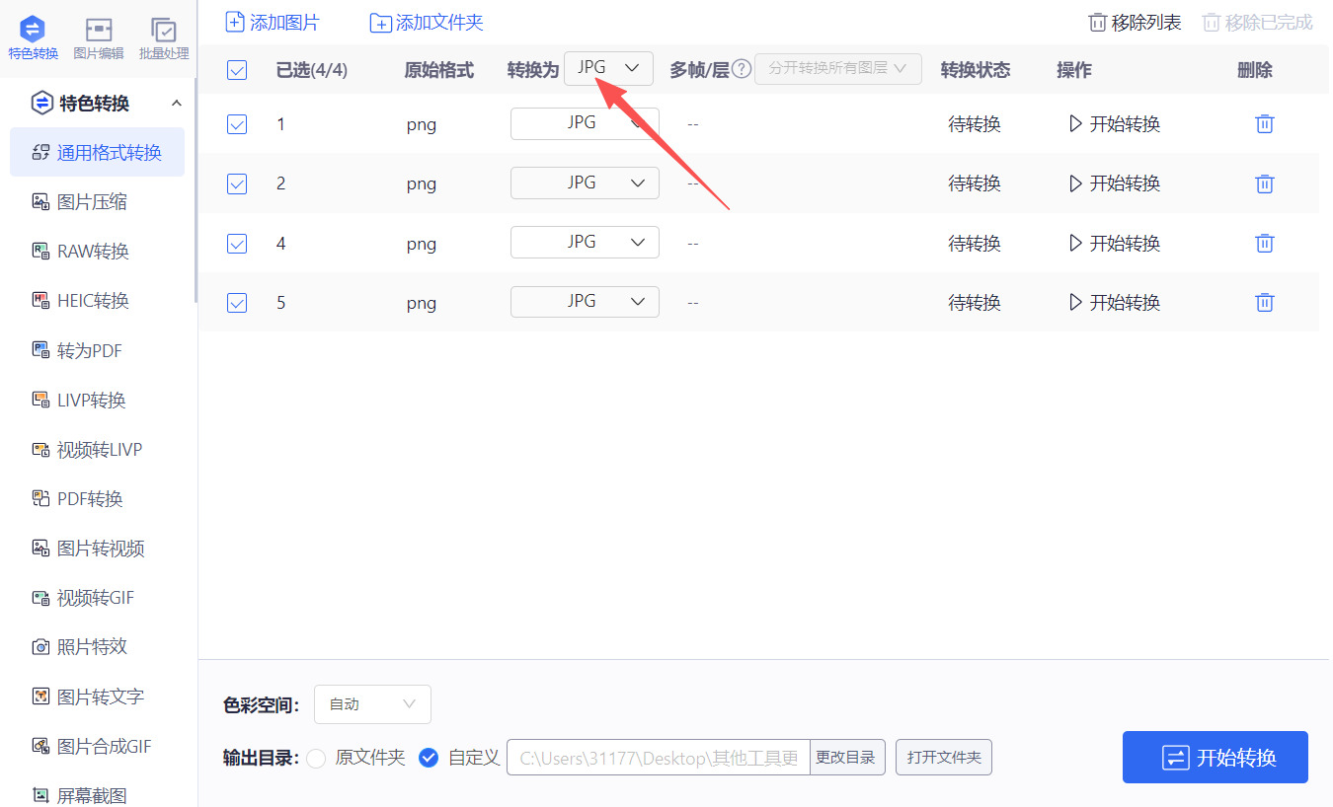Select 通用格式转换 in the sidebar
The image size is (1333, 807).
97,152
